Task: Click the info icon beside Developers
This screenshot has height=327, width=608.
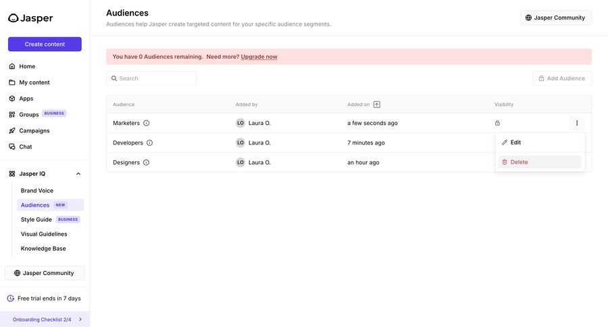Action: pos(150,143)
